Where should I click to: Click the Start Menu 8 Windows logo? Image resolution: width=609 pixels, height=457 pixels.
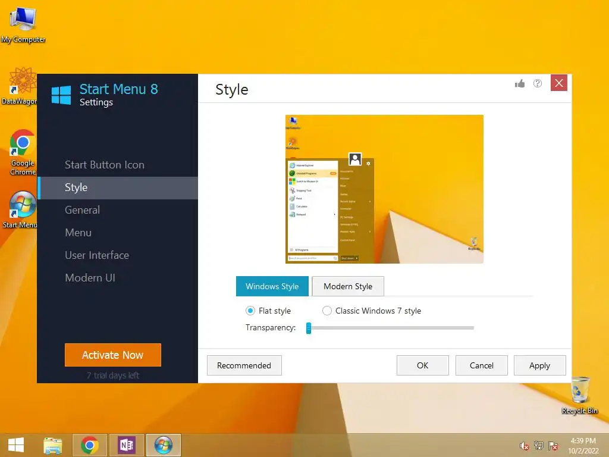pyautogui.click(x=61, y=95)
